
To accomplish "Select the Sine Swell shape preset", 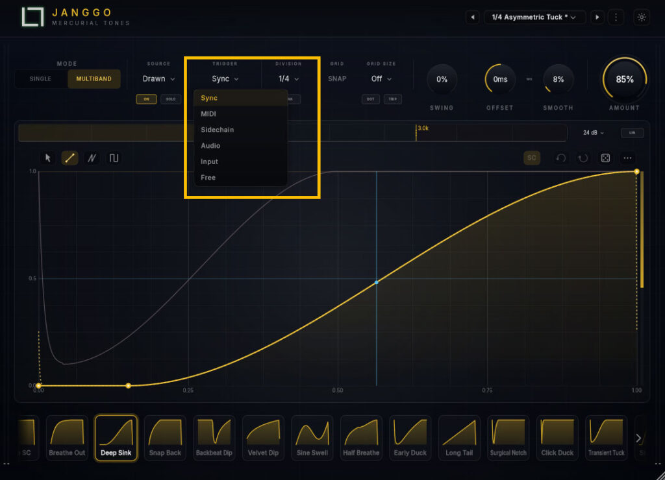I will tap(312, 437).
